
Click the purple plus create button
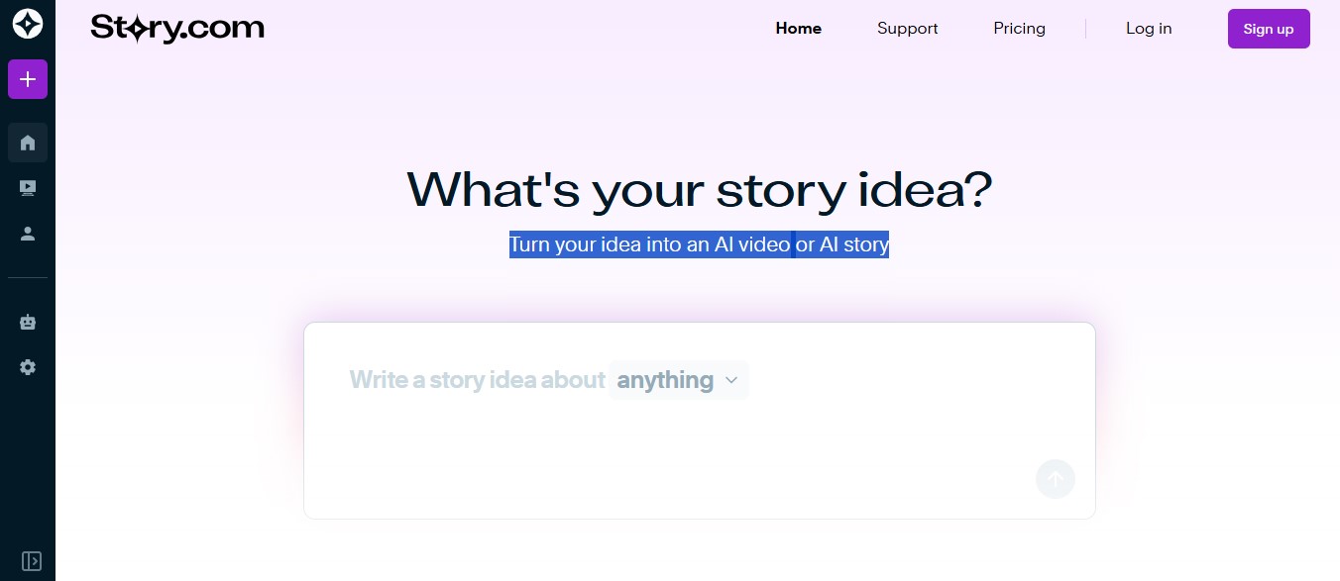coord(28,79)
